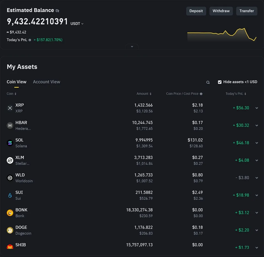Click the SOL coin icon
264x257 pixels.
click(10, 143)
